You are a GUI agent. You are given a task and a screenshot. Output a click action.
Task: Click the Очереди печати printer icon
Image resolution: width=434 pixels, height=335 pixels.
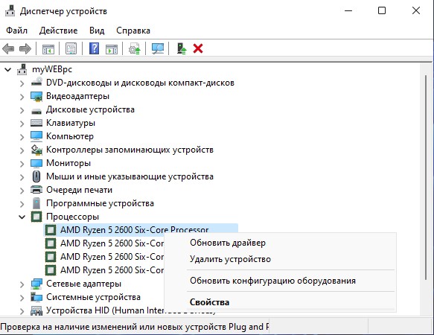click(36, 190)
